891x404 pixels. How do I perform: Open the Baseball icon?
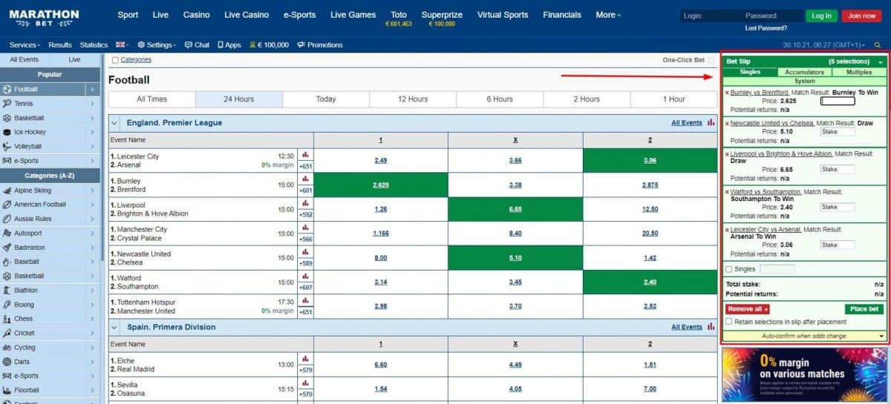(7, 262)
